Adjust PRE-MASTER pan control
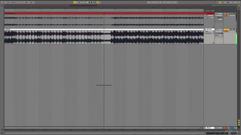 pos(232,15)
